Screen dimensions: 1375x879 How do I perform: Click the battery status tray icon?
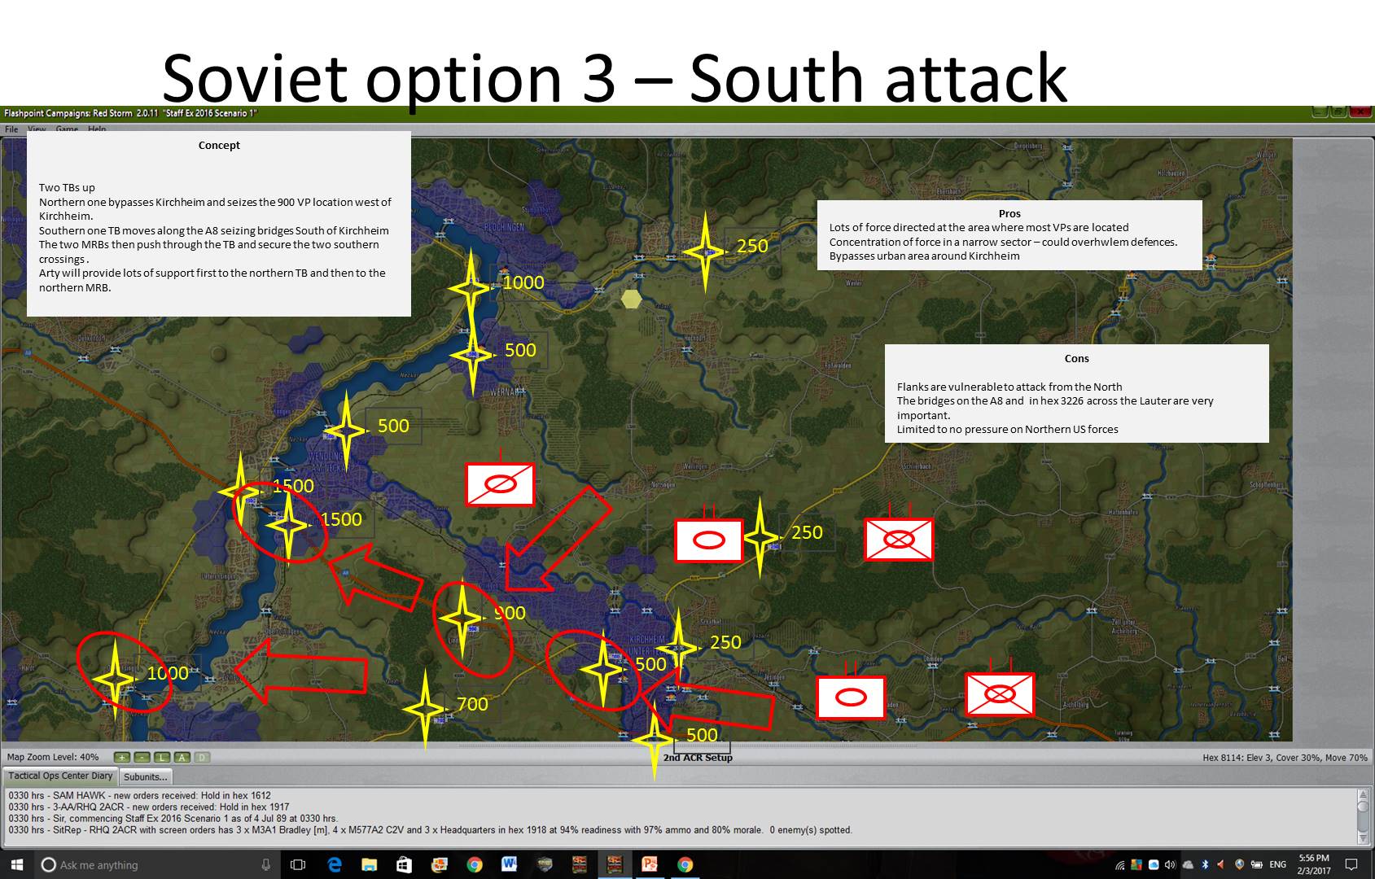point(1257,864)
